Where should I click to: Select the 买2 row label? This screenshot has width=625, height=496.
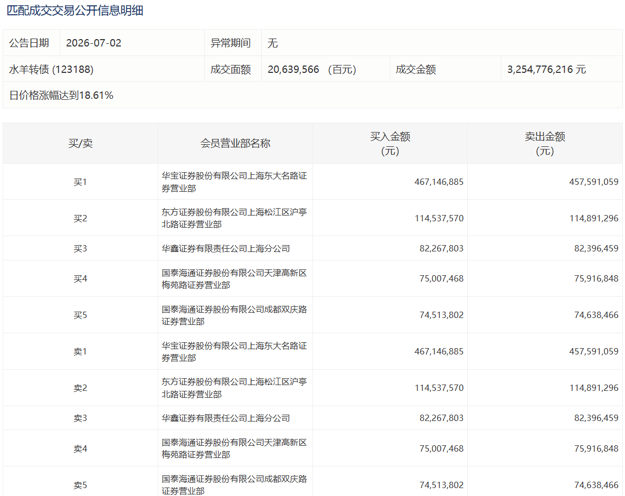pos(80,218)
